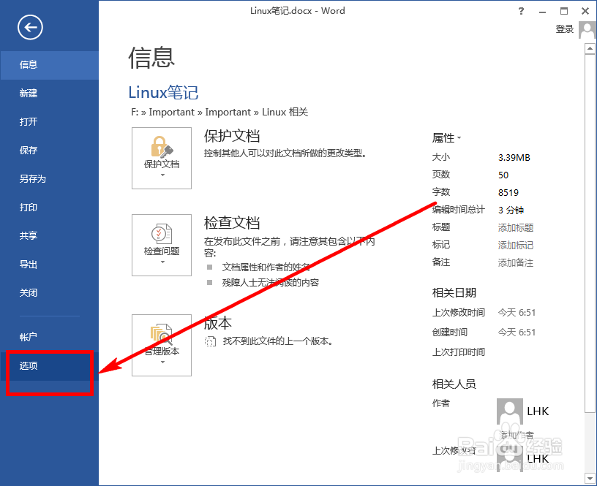Click 今天 6:51 beside 上次修改时间

[517, 313]
